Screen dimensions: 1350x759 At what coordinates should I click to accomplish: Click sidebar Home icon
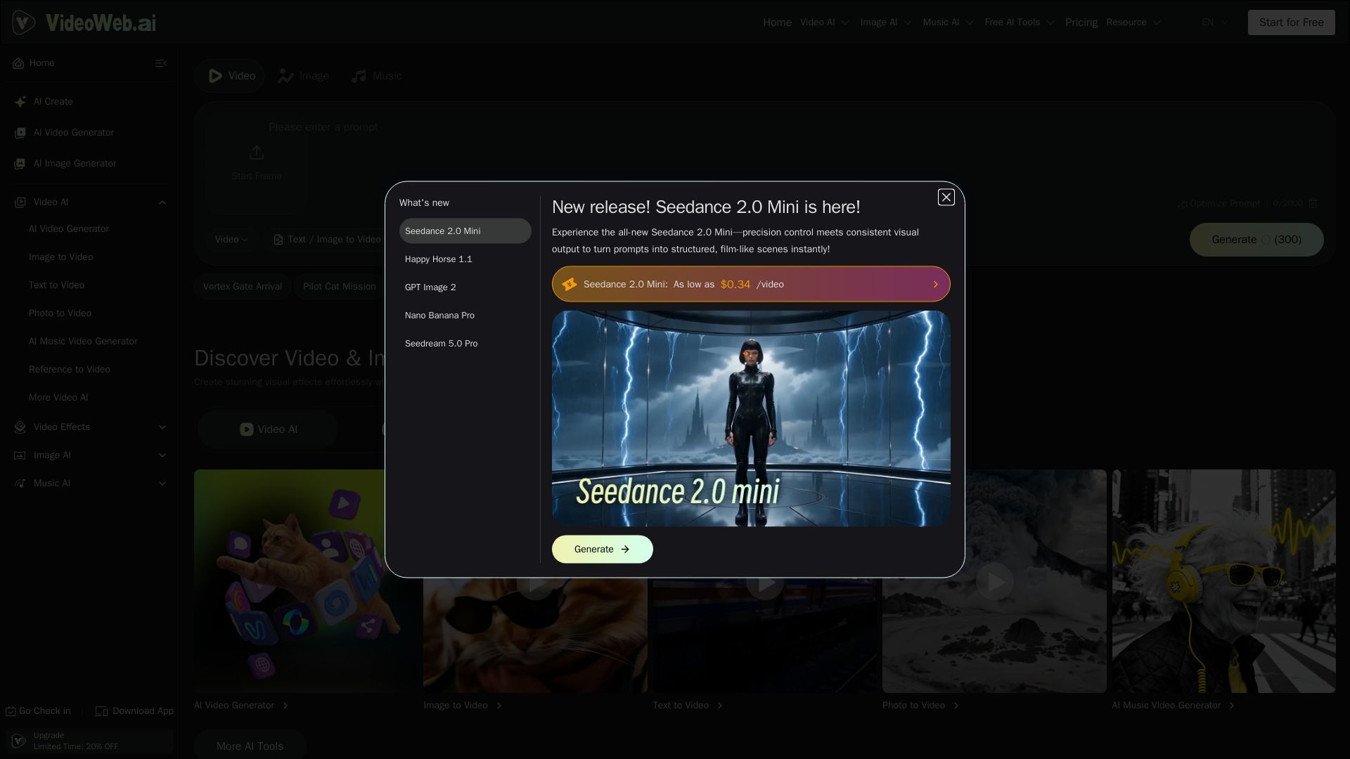[x=18, y=63]
